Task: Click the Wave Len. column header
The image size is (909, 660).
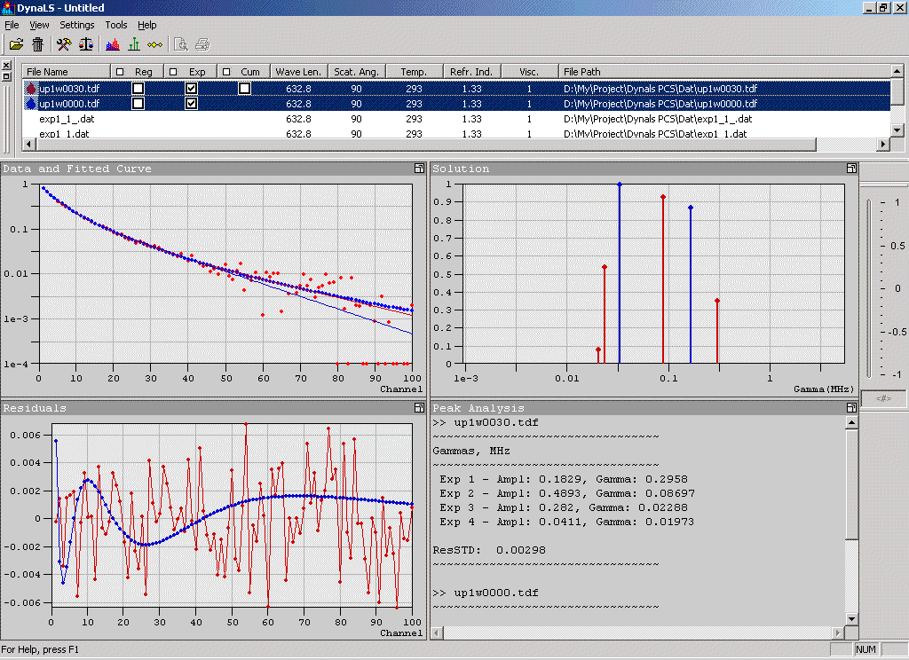Action: click(x=299, y=72)
